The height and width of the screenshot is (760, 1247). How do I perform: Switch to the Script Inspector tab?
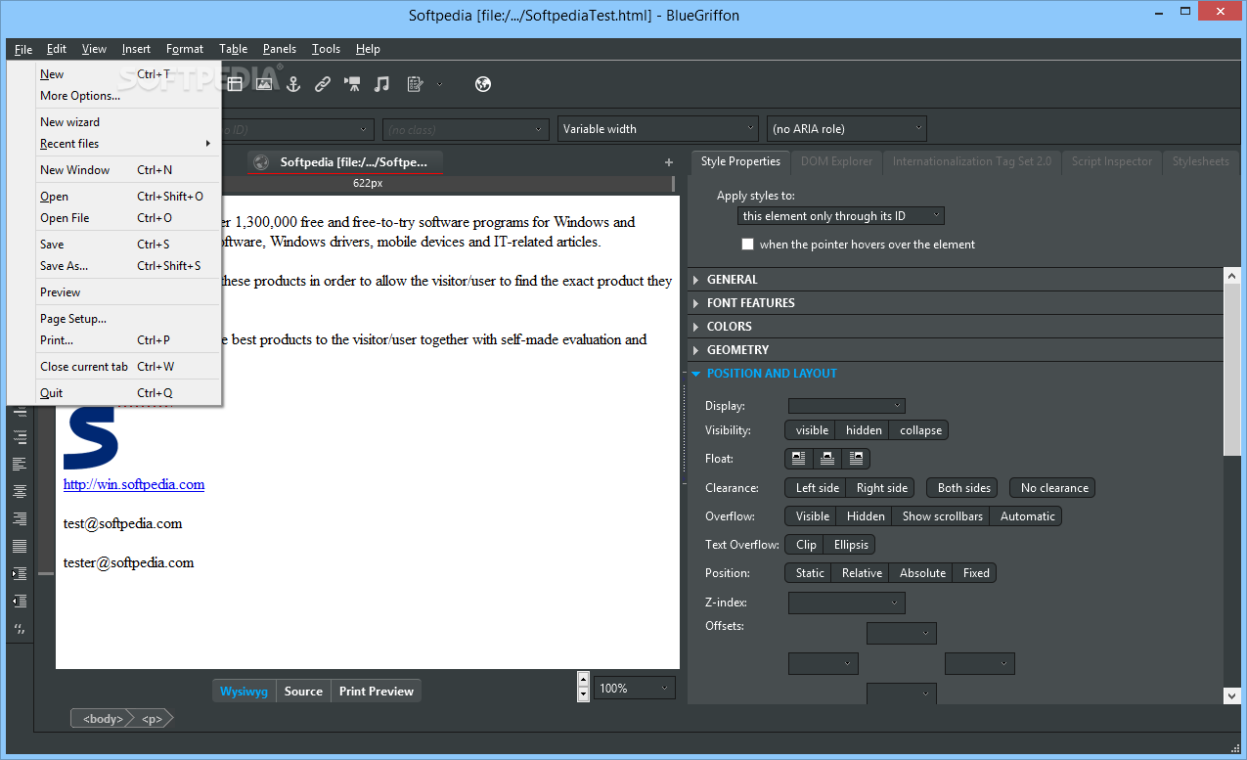point(1112,161)
